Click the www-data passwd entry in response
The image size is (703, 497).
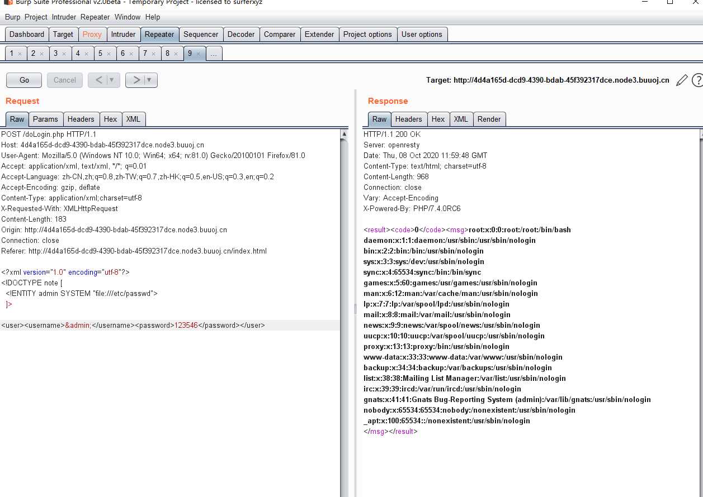[x=463, y=357]
